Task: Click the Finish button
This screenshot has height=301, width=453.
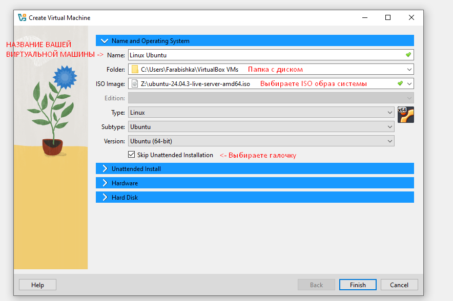Action: coord(358,285)
